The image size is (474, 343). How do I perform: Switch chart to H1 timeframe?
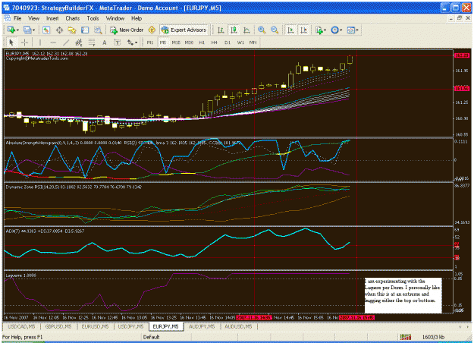202,42
